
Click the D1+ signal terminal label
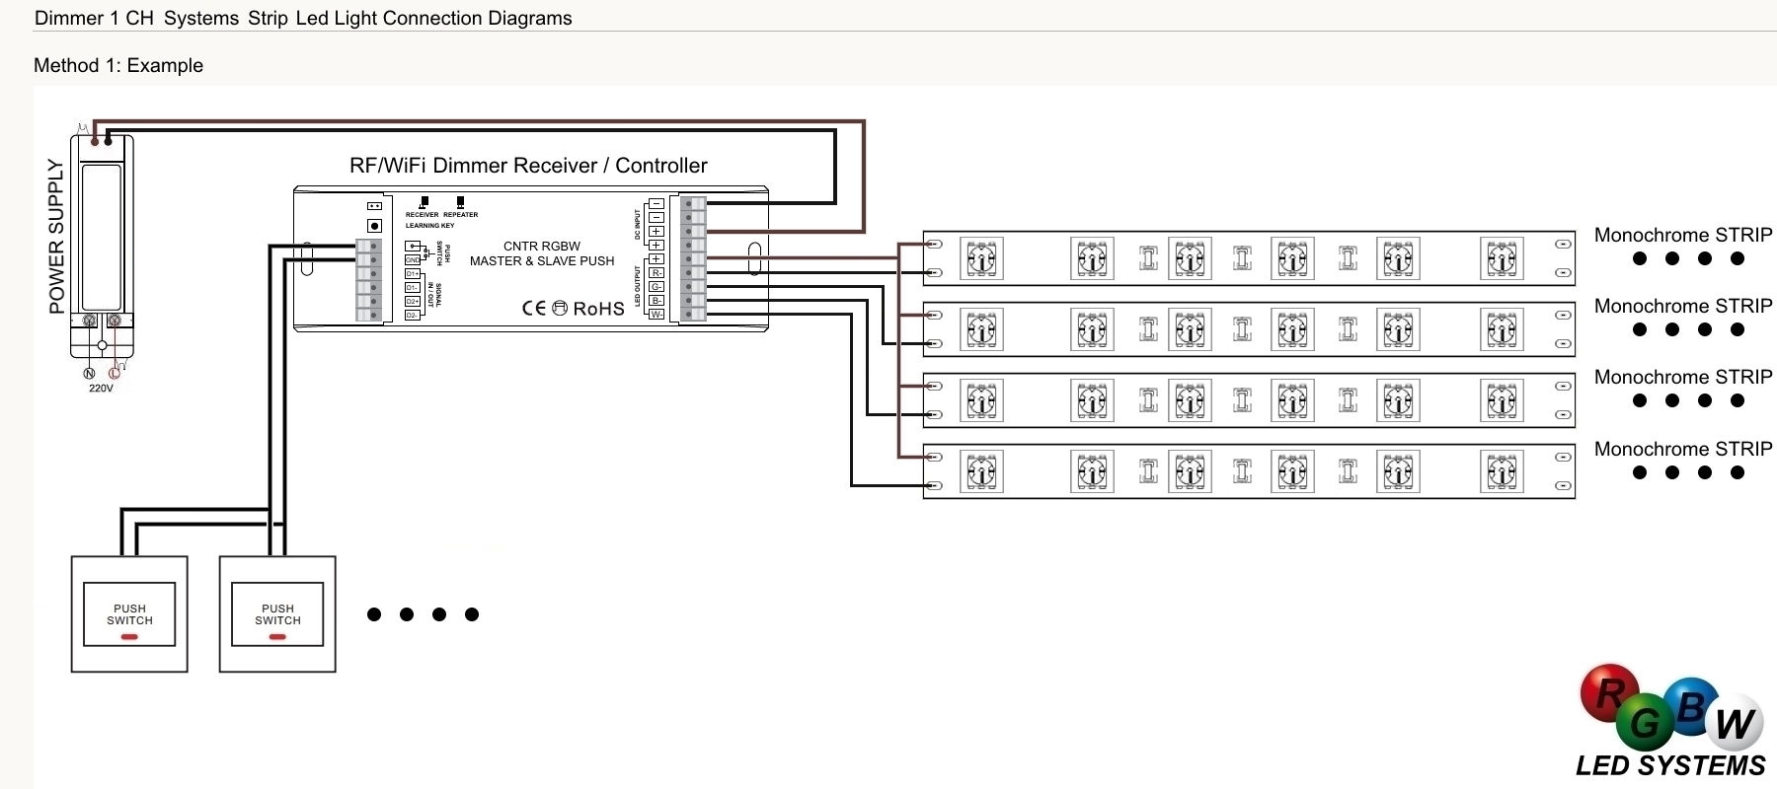[413, 274]
